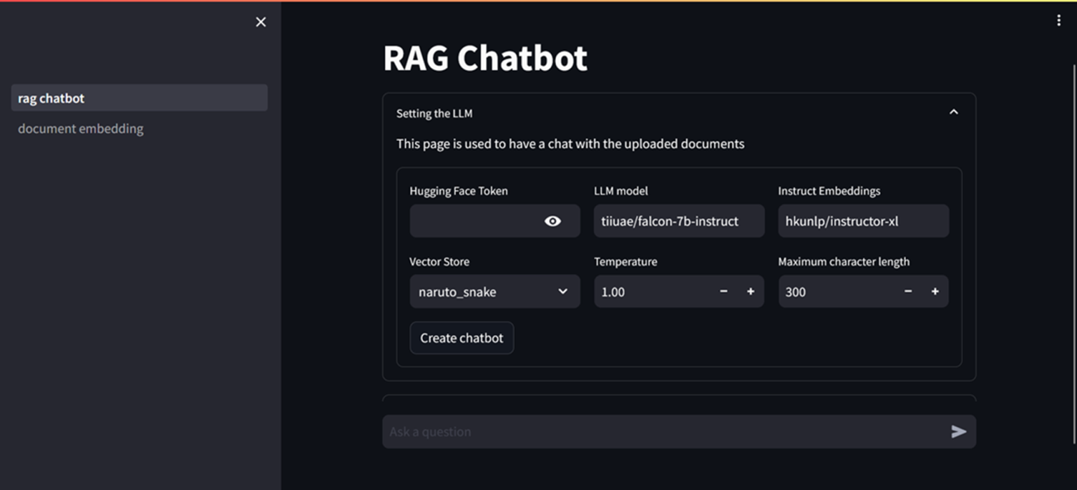
Task: Decrease Temperature with minus button
Action: (x=724, y=292)
